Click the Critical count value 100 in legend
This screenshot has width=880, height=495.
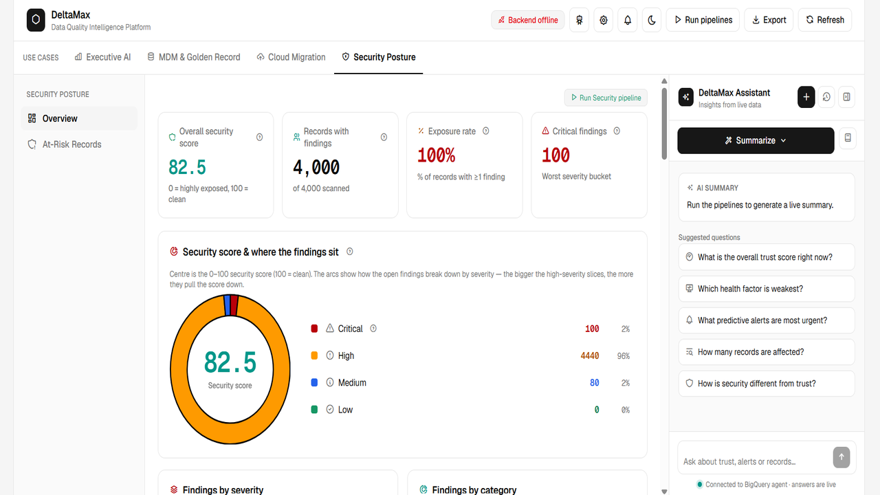[592, 329]
